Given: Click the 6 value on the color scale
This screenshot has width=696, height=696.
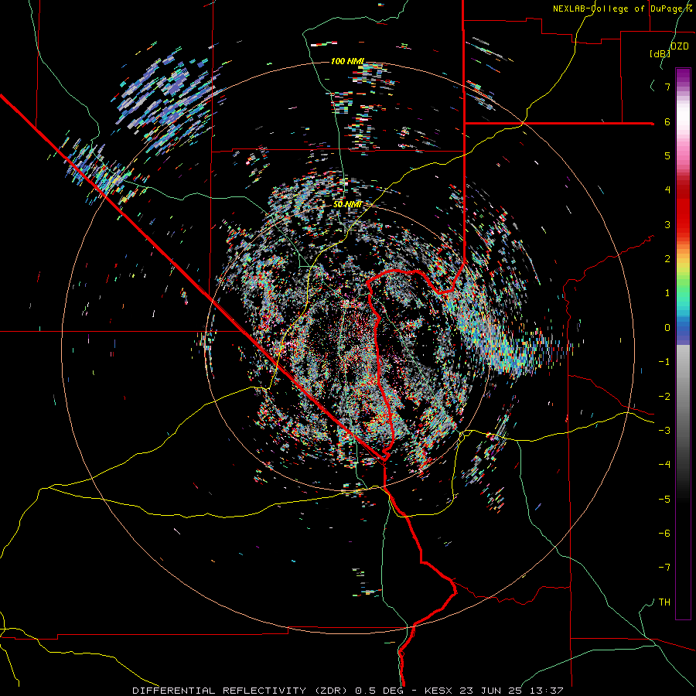Looking at the screenshot, I should pos(667,121).
